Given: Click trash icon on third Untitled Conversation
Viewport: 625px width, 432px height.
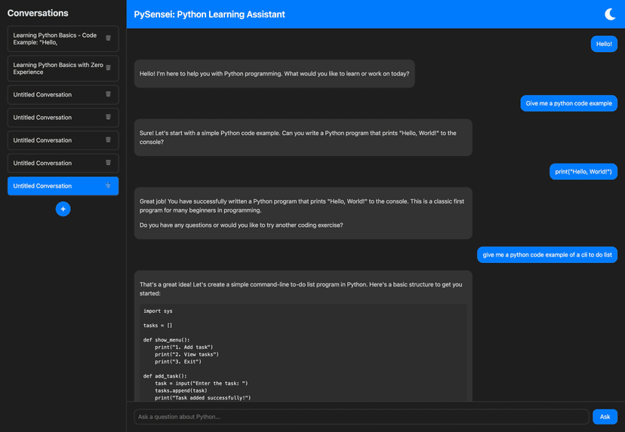Looking at the screenshot, I should pyautogui.click(x=108, y=140).
